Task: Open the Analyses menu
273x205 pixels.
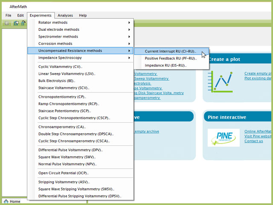Action: tap(65, 15)
